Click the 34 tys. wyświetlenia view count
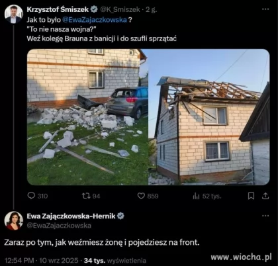Viewport: 278px width, 266px height. click(115, 261)
